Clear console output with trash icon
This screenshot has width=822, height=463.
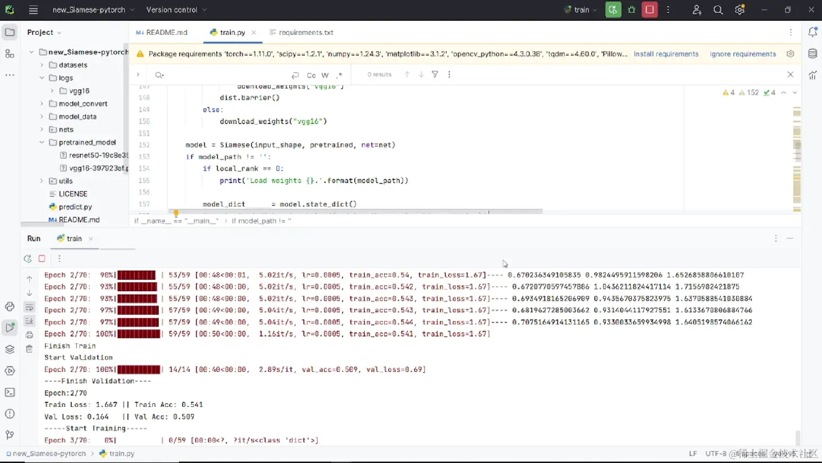point(29,349)
